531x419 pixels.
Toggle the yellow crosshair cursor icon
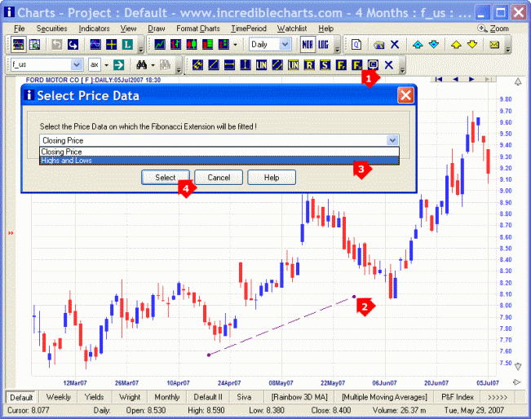coord(112,44)
